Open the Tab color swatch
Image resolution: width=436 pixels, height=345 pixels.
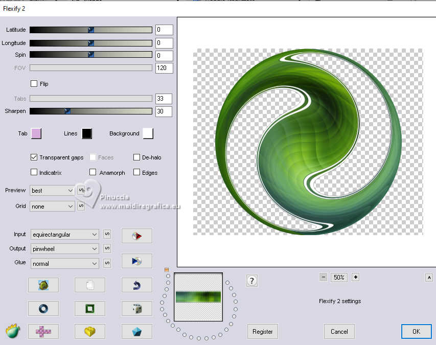(36, 133)
